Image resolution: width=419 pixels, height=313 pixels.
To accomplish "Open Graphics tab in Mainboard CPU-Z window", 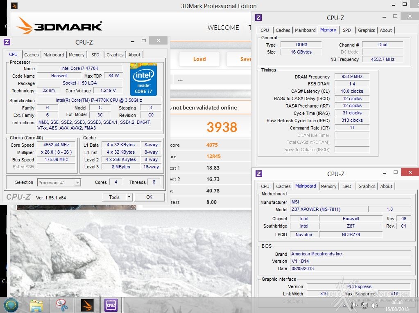I will 367,186.
